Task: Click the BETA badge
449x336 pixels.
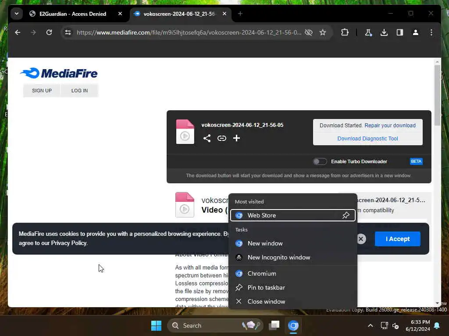Action: click(x=416, y=161)
